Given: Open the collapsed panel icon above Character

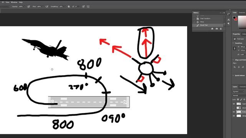Looking at the screenshot, I should coord(228,14).
